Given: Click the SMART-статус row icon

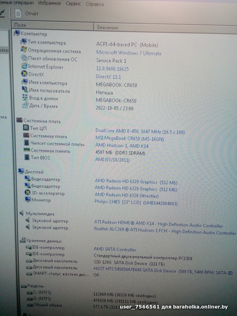Looking at the screenshot, I should tap(29, 274).
